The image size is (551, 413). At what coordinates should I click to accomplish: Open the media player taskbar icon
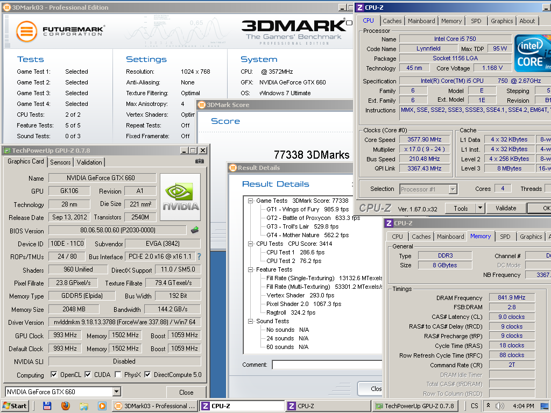[x=102, y=406]
